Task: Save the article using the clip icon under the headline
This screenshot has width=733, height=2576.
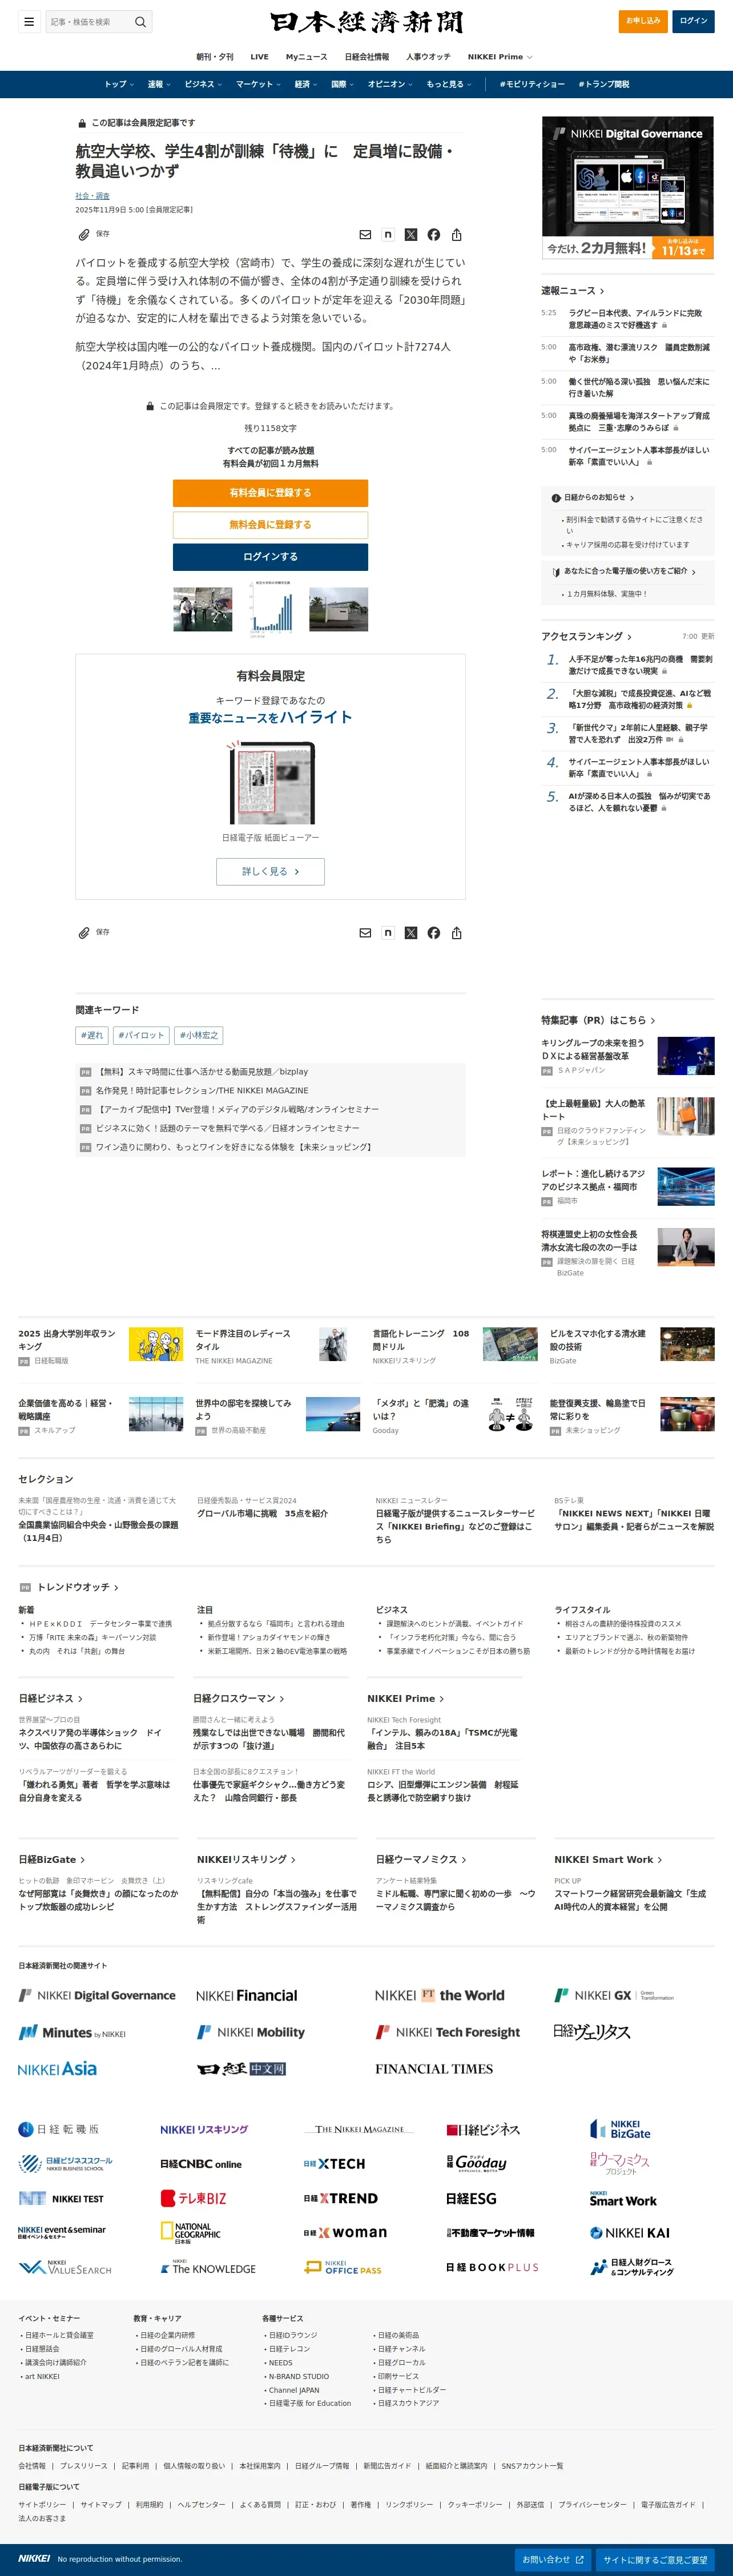Action: click(84, 234)
